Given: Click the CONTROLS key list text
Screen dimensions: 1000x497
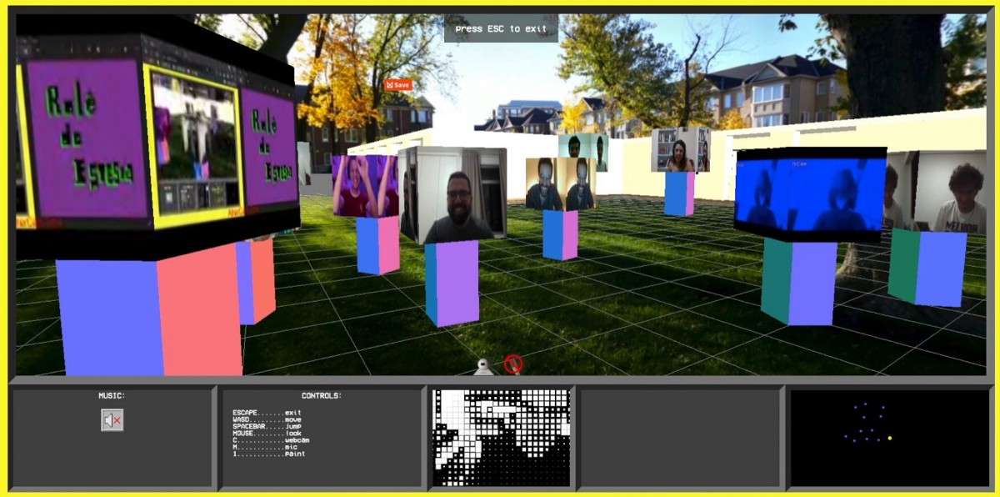Looking at the screenshot, I should pyautogui.click(x=268, y=433).
